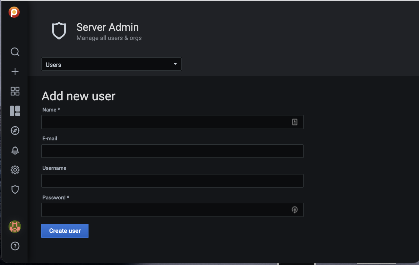Image resolution: width=419 pixels, height=265 pixels.
Task: Open the Help question mark icon
Action: coord(15,246)
